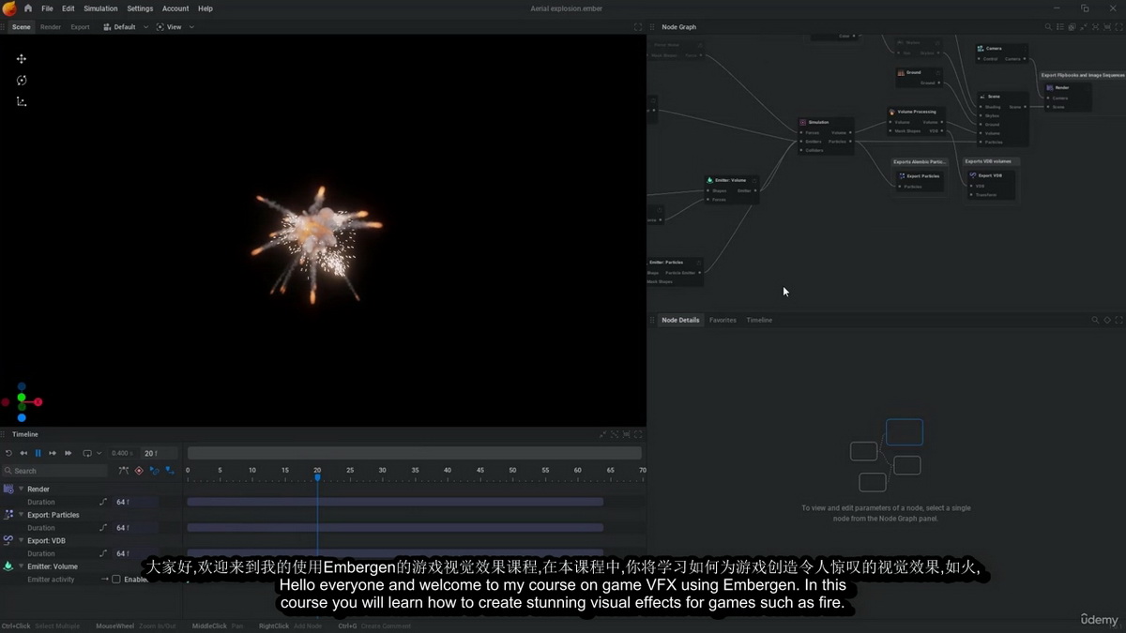Open the loop mode dropdown in timeline
Viewport: 1126px width, 633px height.
pyautogui.click(x=92, y=453)
